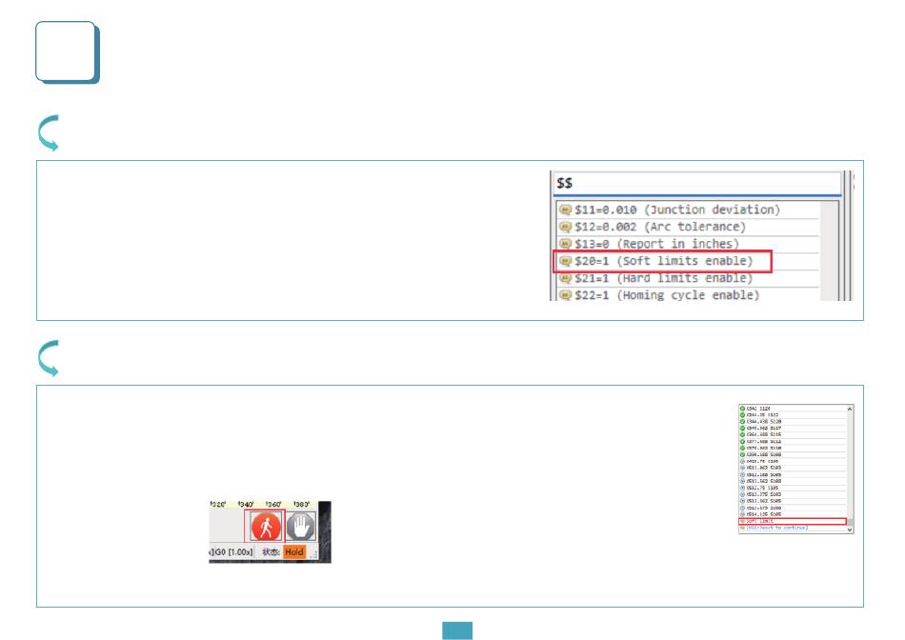905x640 pixels.
Task: Click the orange Hold status indicator
Action: (x=294, y=552)
